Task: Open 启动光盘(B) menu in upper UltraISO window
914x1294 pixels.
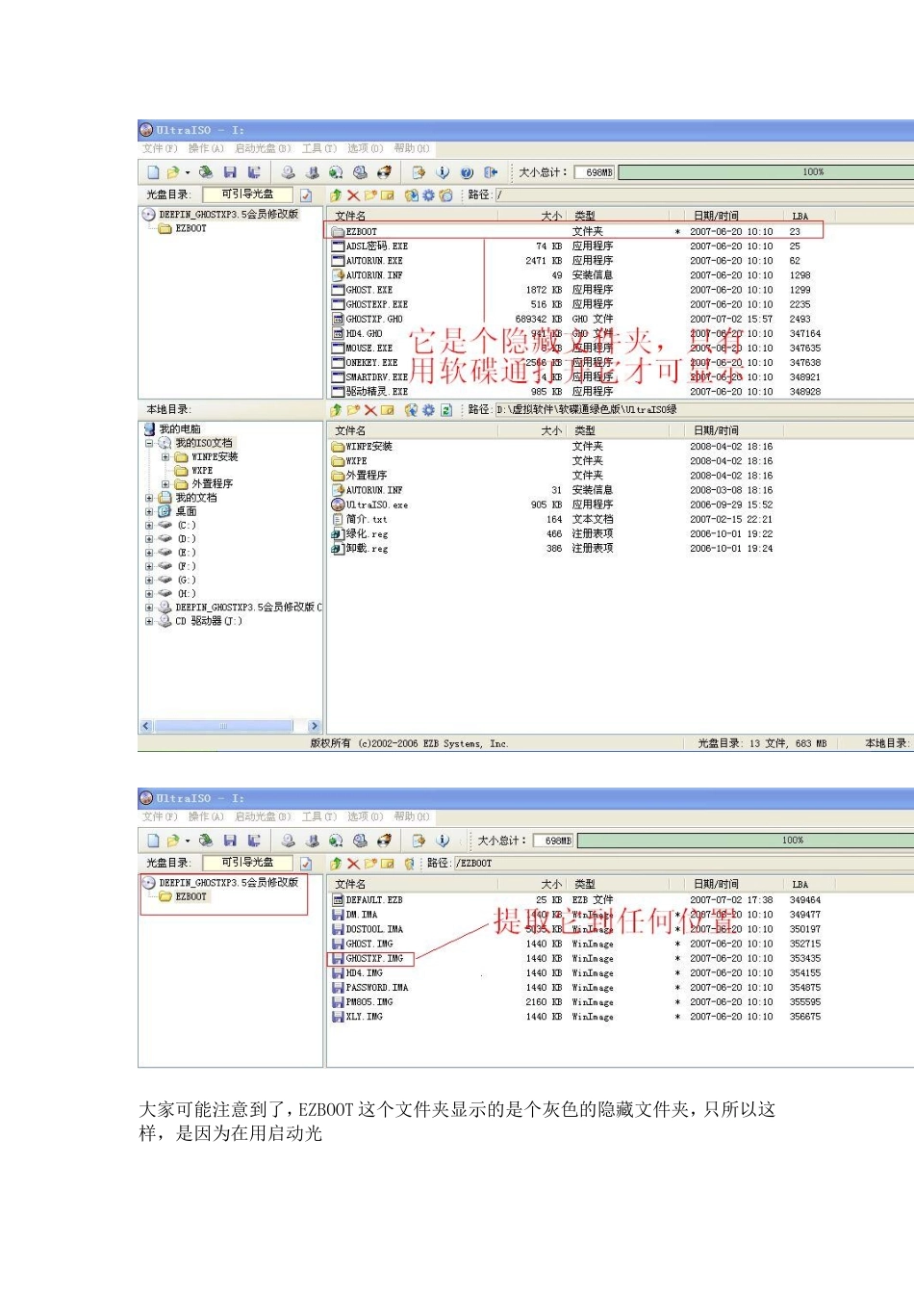Action: click(263, 148)
